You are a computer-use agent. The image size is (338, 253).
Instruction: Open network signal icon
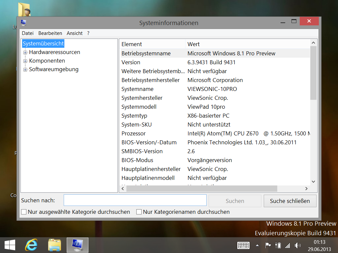[x=287, y=245]
